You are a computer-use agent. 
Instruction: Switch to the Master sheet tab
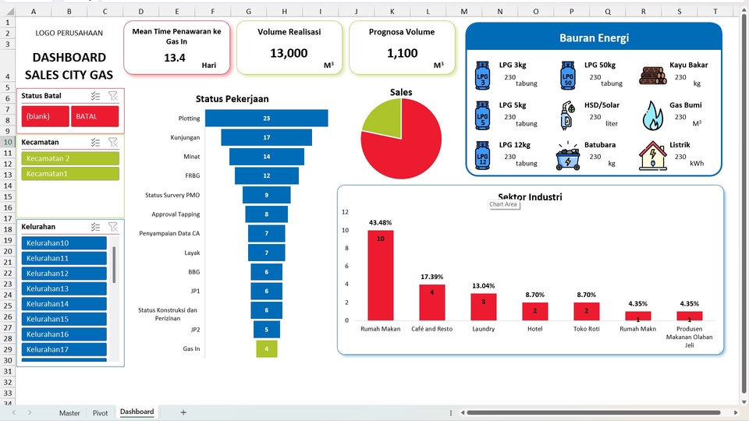[x=69, y=413]
